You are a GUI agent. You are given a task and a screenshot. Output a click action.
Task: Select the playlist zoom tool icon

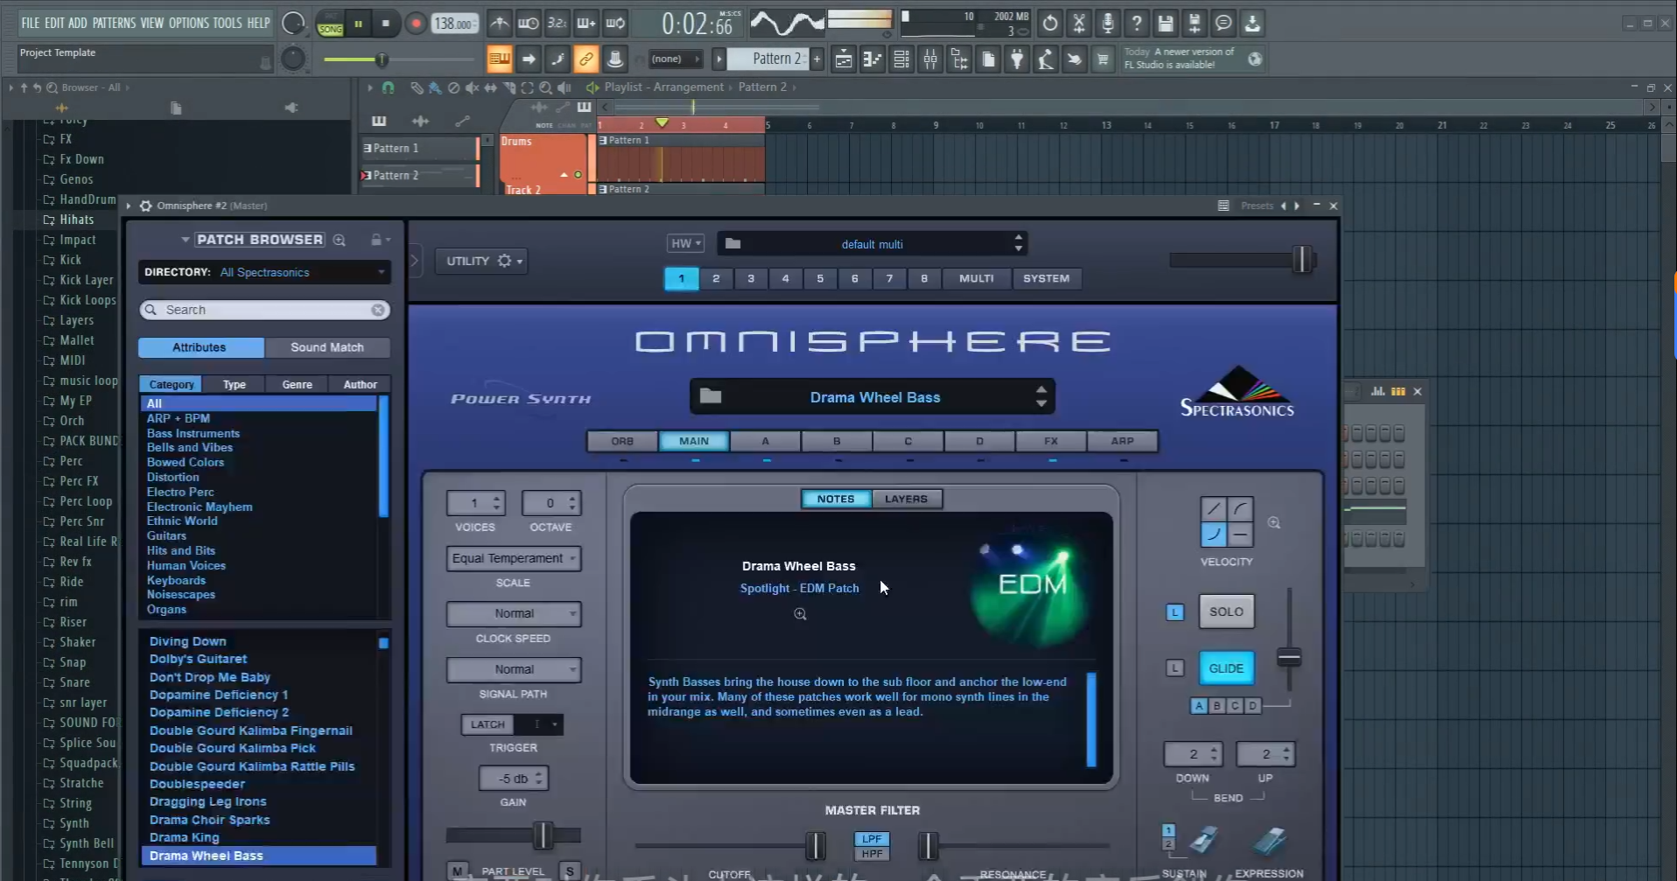545,87
